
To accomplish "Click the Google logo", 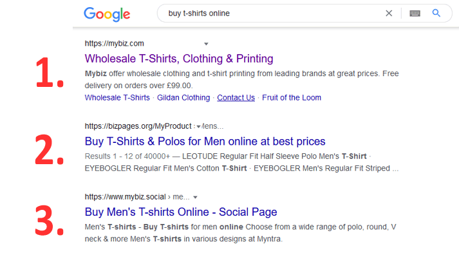I will pyautogui.click(x=107, y=14).
